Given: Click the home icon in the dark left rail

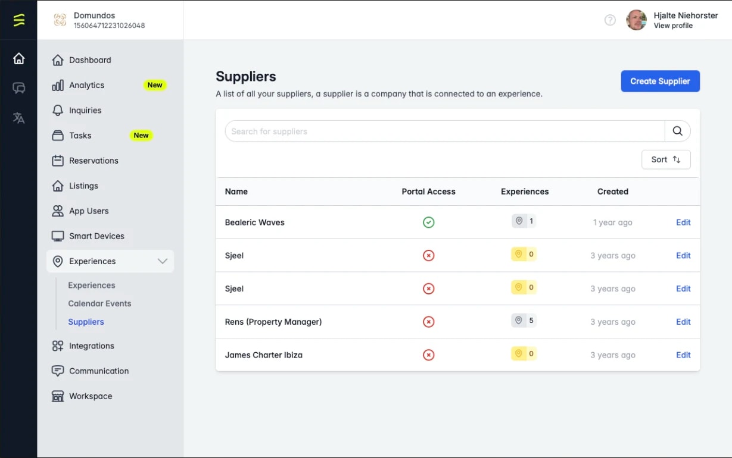Looking at the screenshot, I should [x=19, y=58].
